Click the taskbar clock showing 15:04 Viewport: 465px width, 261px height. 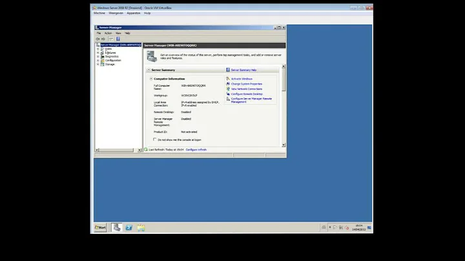tap(359, 227)
